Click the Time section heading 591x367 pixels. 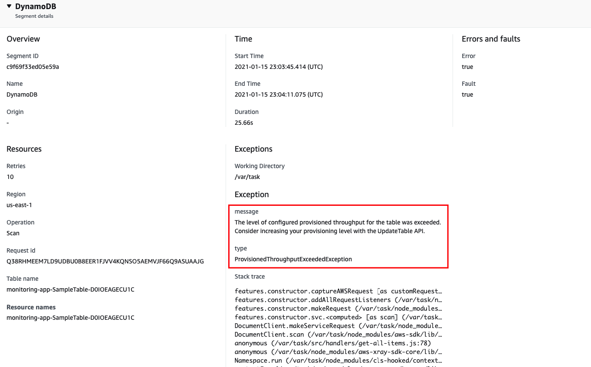pos(243,39)
